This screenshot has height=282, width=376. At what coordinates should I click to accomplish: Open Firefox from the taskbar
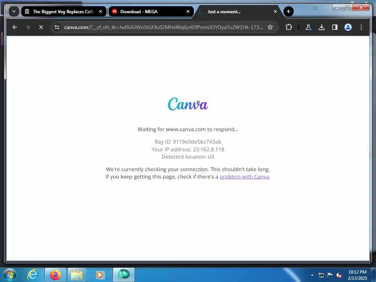[55, 275]
